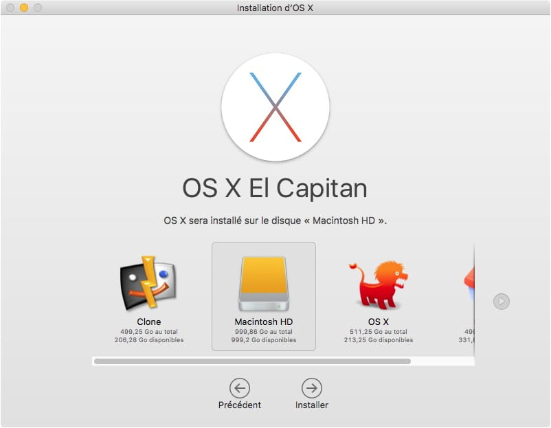Select the Clone disk icon

click(x=148, y=283)
